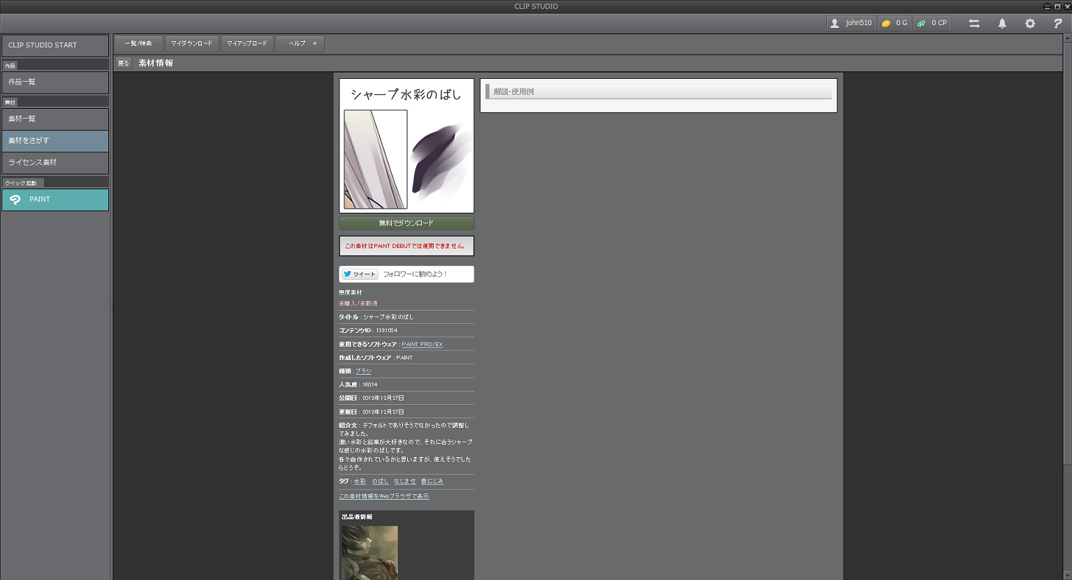Tweet this material via ツイート button
The image size is (1072, 580).
[360, 274]
